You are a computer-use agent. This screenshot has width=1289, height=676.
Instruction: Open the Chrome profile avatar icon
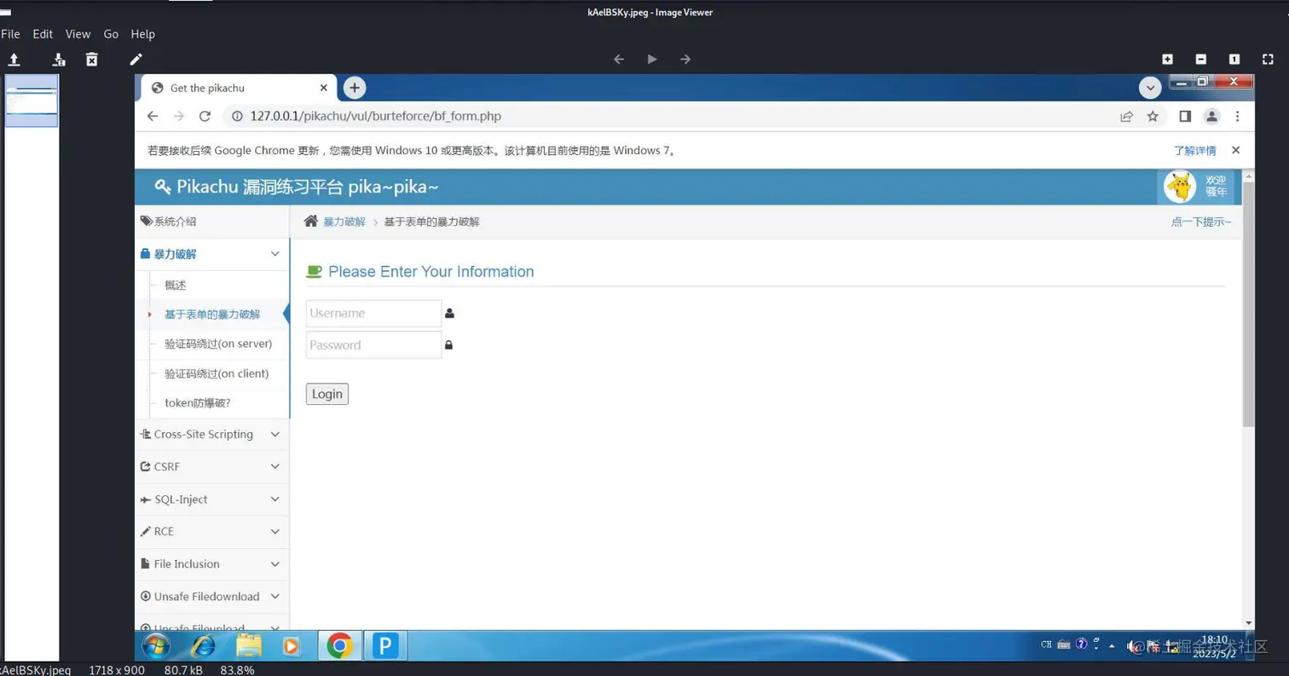tap(1211, 116)
